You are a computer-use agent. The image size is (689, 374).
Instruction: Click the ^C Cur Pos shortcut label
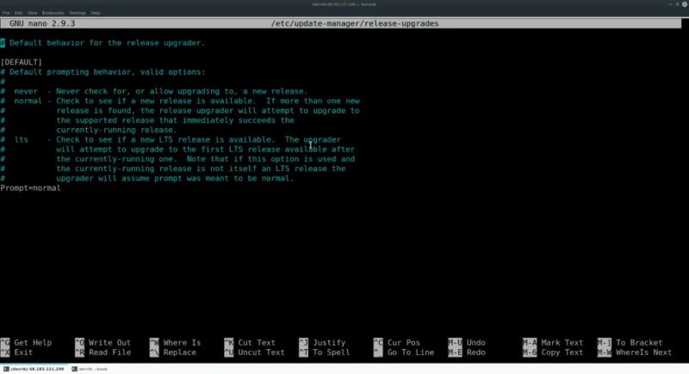(x=397, y=342)
